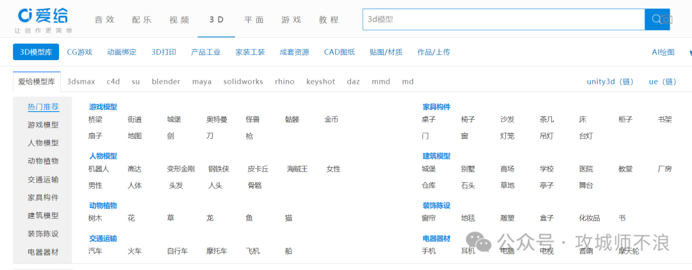Go to 视频 section
The image size is (692, 270).
[x=179, y=19]
